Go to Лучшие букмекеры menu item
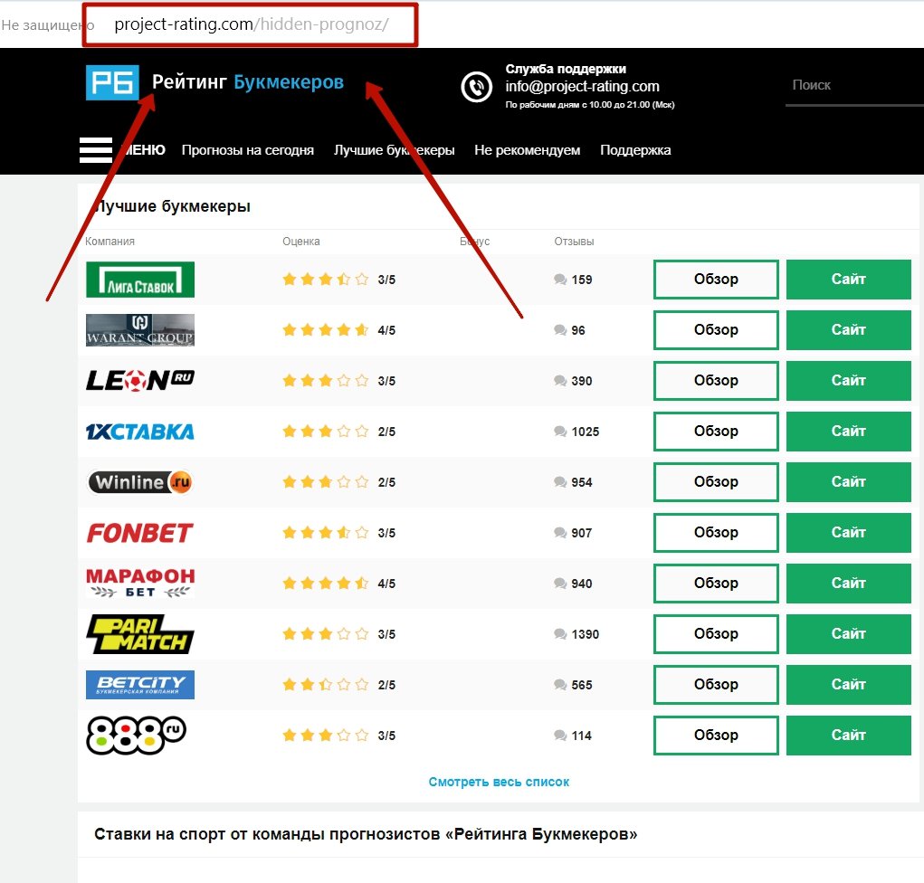The image size is (924, 883). pyautogui.click(x=394, y=150)
